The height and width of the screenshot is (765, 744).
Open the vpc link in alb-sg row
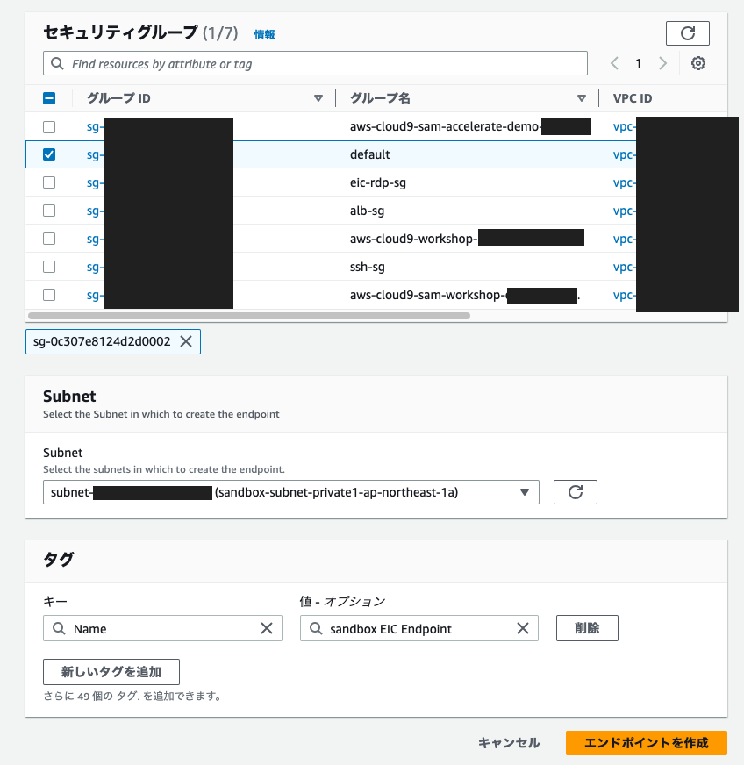(624, 211)
